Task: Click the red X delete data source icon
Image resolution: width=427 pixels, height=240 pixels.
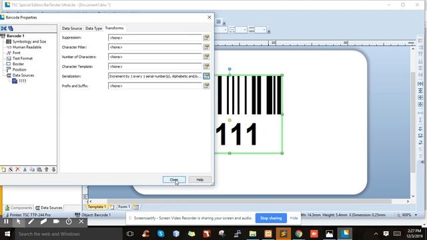Action: coord(18,169)
